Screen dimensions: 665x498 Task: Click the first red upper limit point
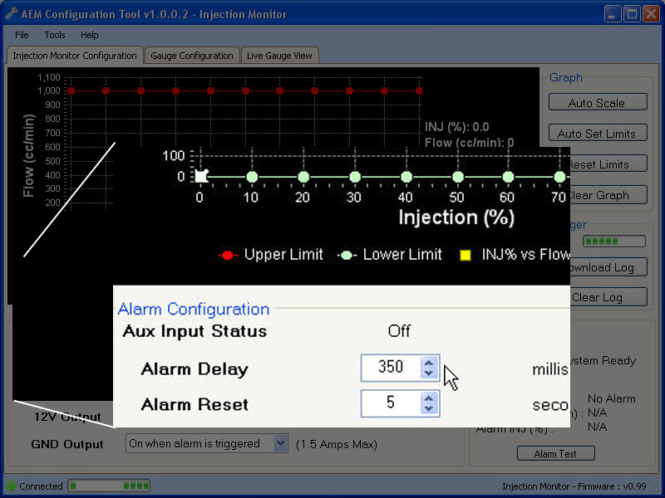click(71, 91)
